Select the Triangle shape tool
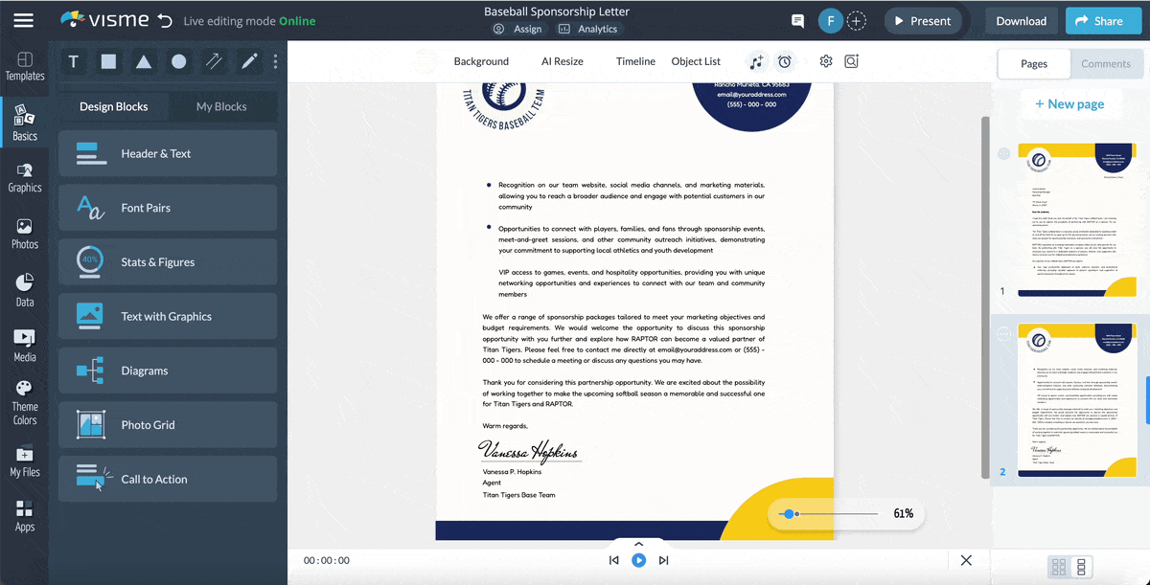 coord(144,61)
